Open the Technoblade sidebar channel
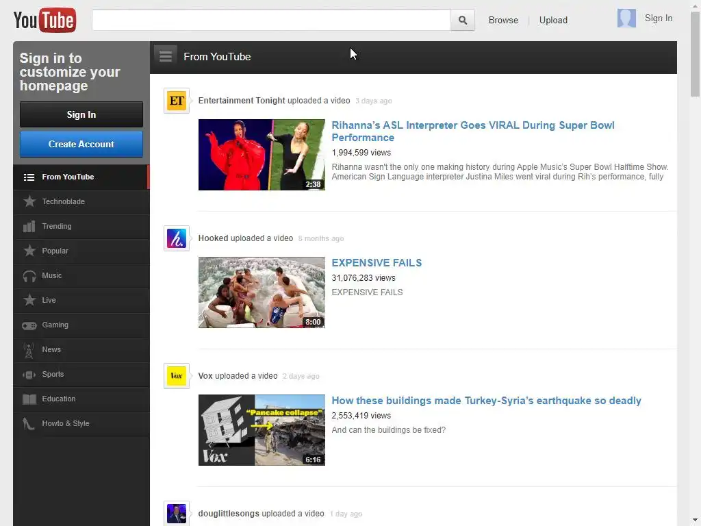This screenshot has height=526, width=701. click(81, 202)
